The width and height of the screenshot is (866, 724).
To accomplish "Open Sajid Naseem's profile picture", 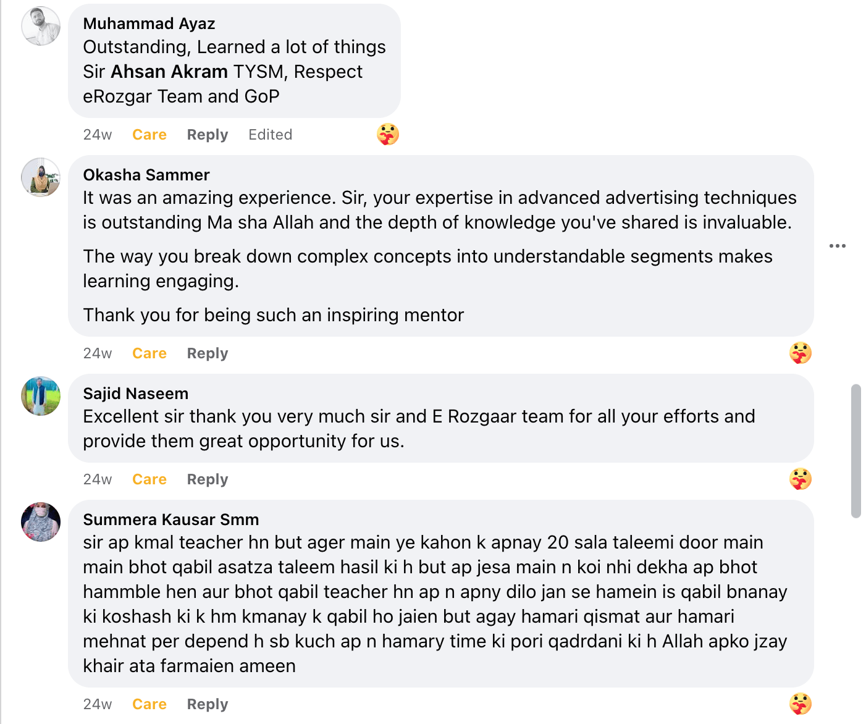I will coord(40,396).
